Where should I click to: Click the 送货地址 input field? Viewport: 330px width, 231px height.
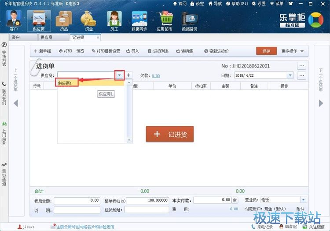(x=147, y=210)
